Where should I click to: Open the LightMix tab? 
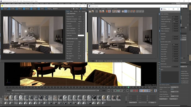point(84,11)
